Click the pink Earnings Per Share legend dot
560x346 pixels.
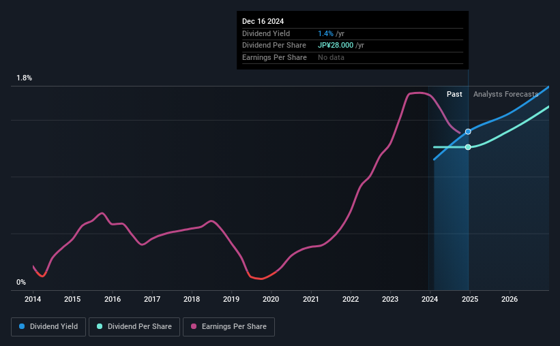[194, 326]
